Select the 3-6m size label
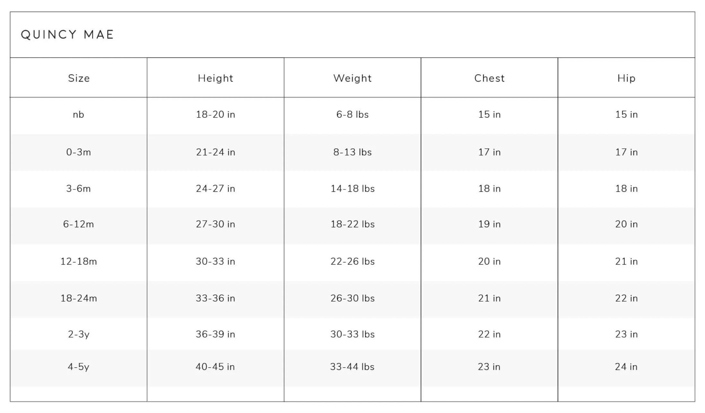The height and width of the screenshot is (413, 705). click(x=79, y=189)
